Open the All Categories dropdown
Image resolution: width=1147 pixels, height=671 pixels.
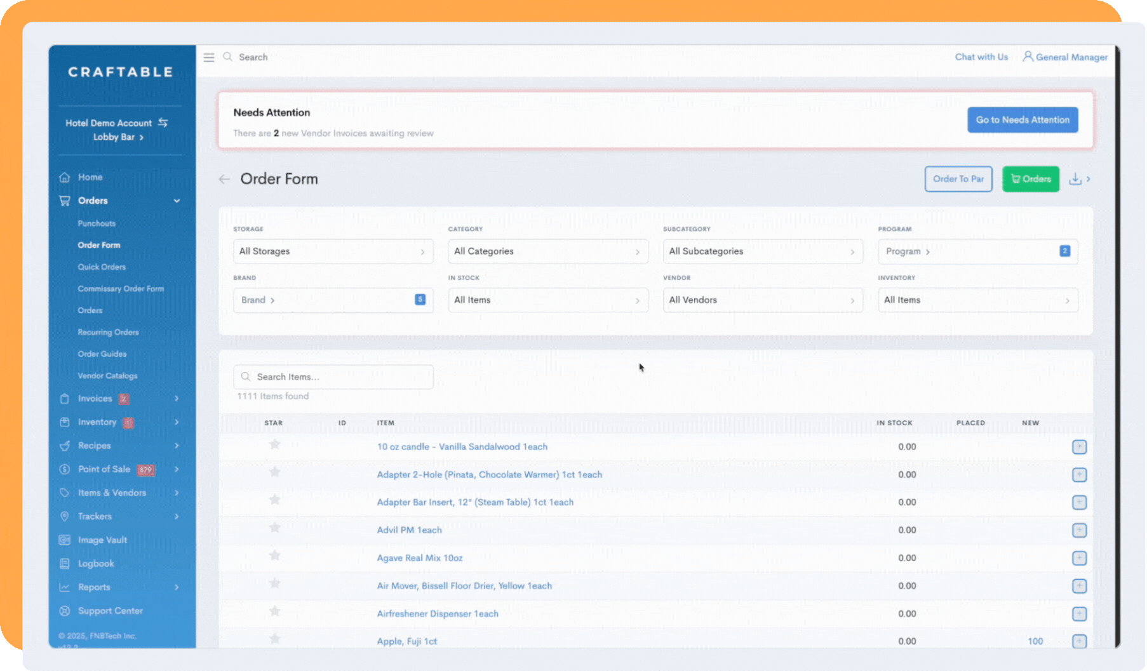548,251
